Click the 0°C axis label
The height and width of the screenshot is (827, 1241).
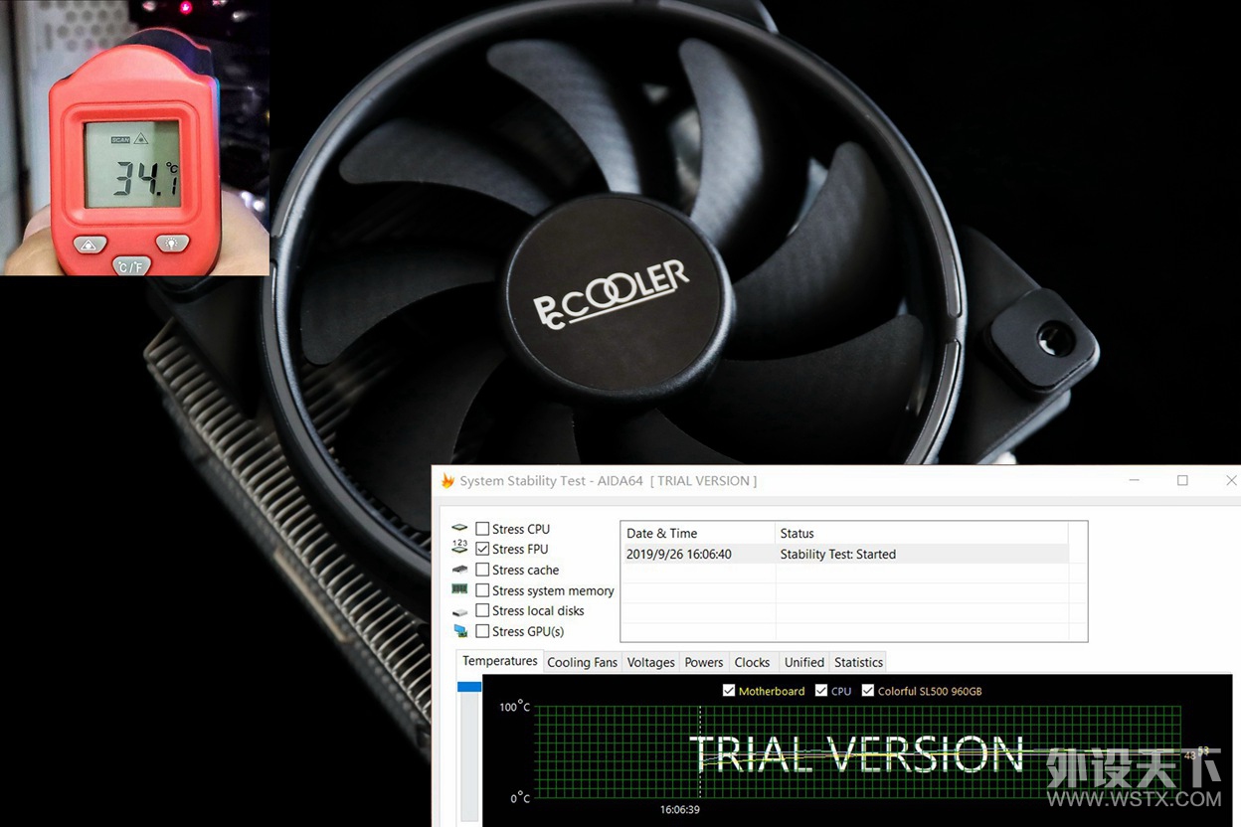coord(520,798)
